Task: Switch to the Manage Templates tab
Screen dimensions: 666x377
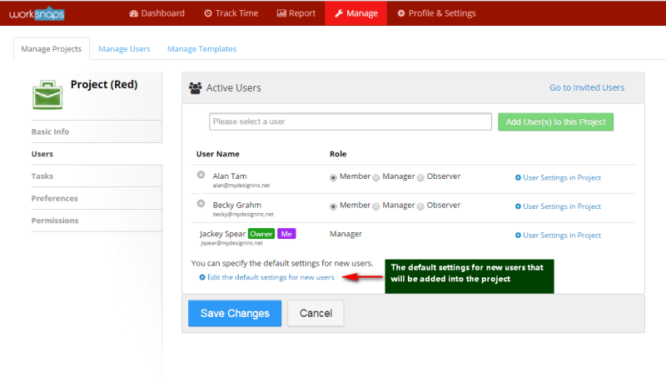Action: tap(201, 49)
